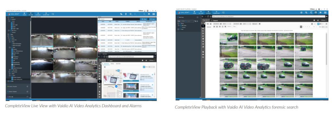Open hamburger menu in Live View window header
The width and height of the screenshot is (332, 117).
pyautogui.click(x=153, y=14)
